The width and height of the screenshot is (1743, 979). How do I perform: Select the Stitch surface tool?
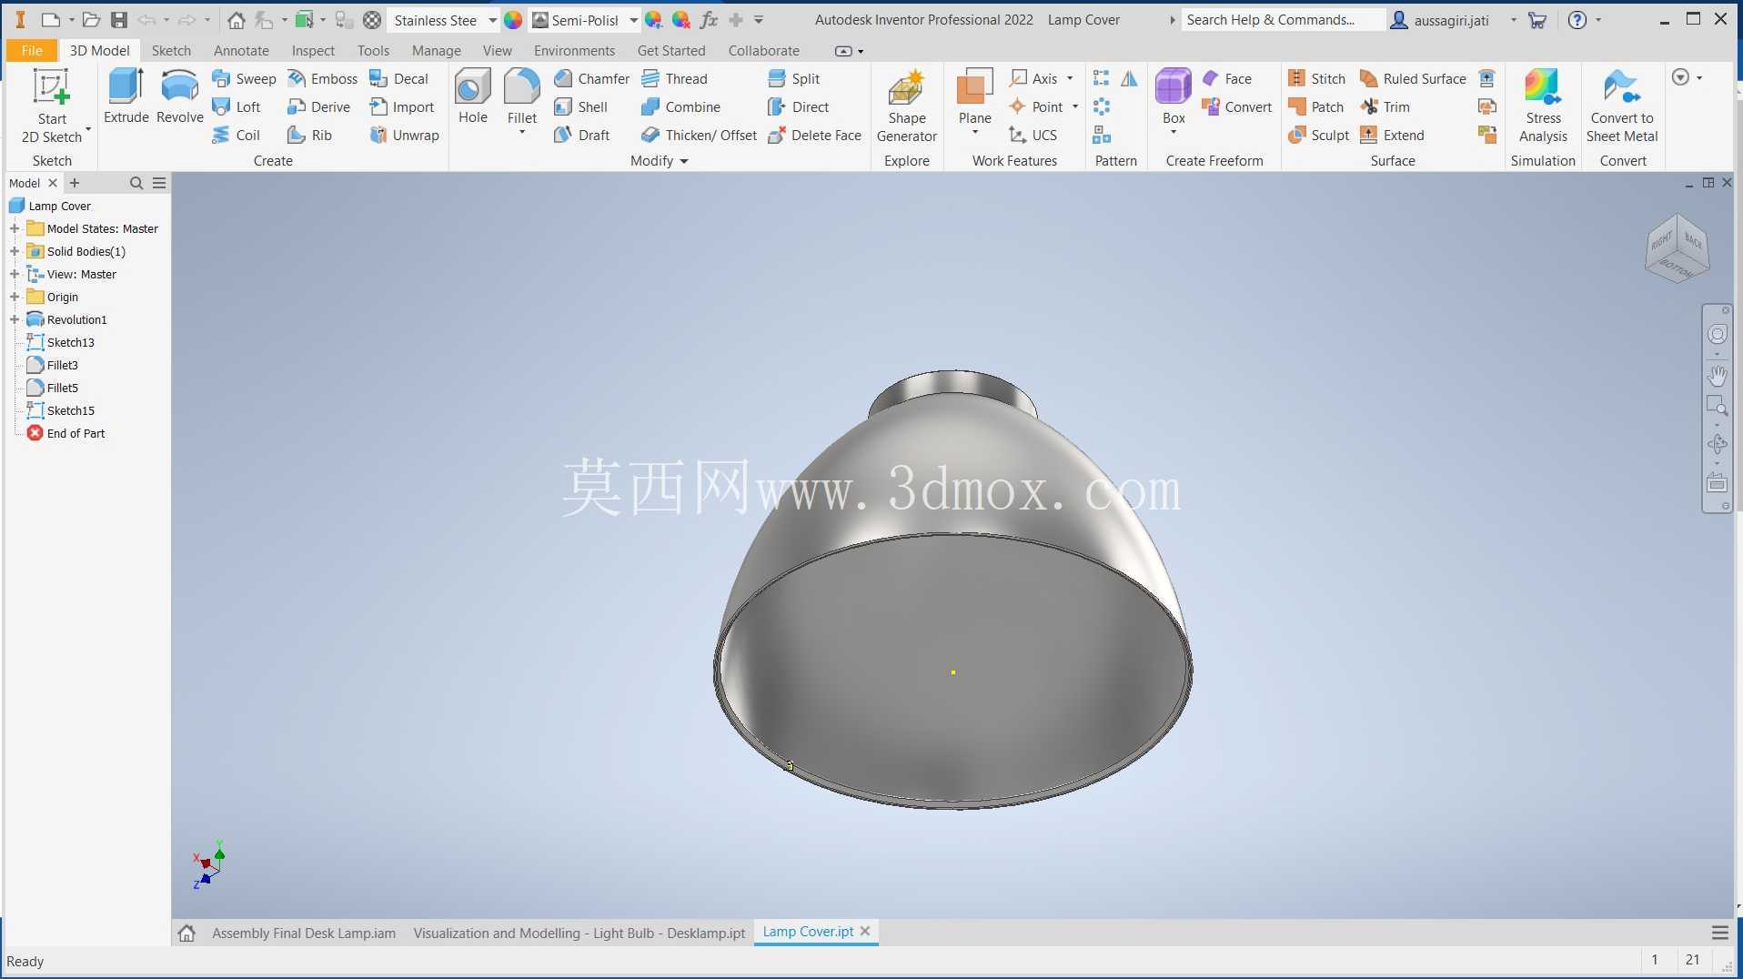[1316, 79]
